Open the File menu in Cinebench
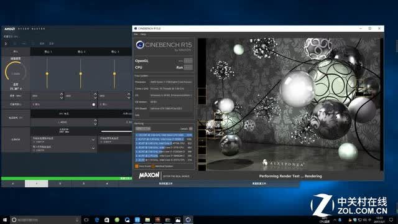This screenshot has width=398, height=224. [136, 34]
